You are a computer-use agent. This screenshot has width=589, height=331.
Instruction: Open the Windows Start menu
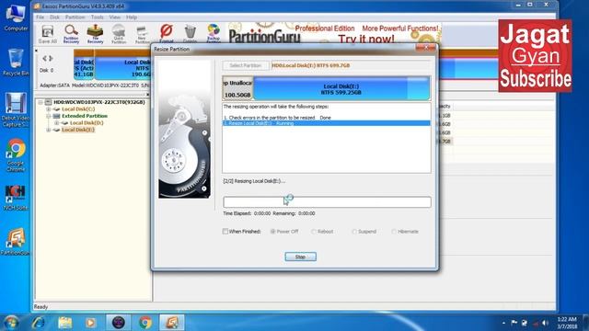[11, 323]
